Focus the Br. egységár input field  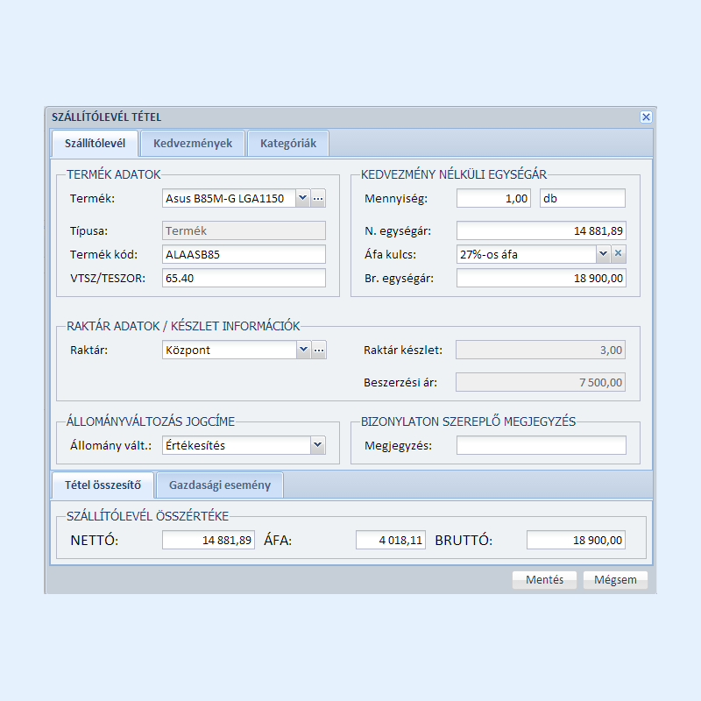click(541, 278)
